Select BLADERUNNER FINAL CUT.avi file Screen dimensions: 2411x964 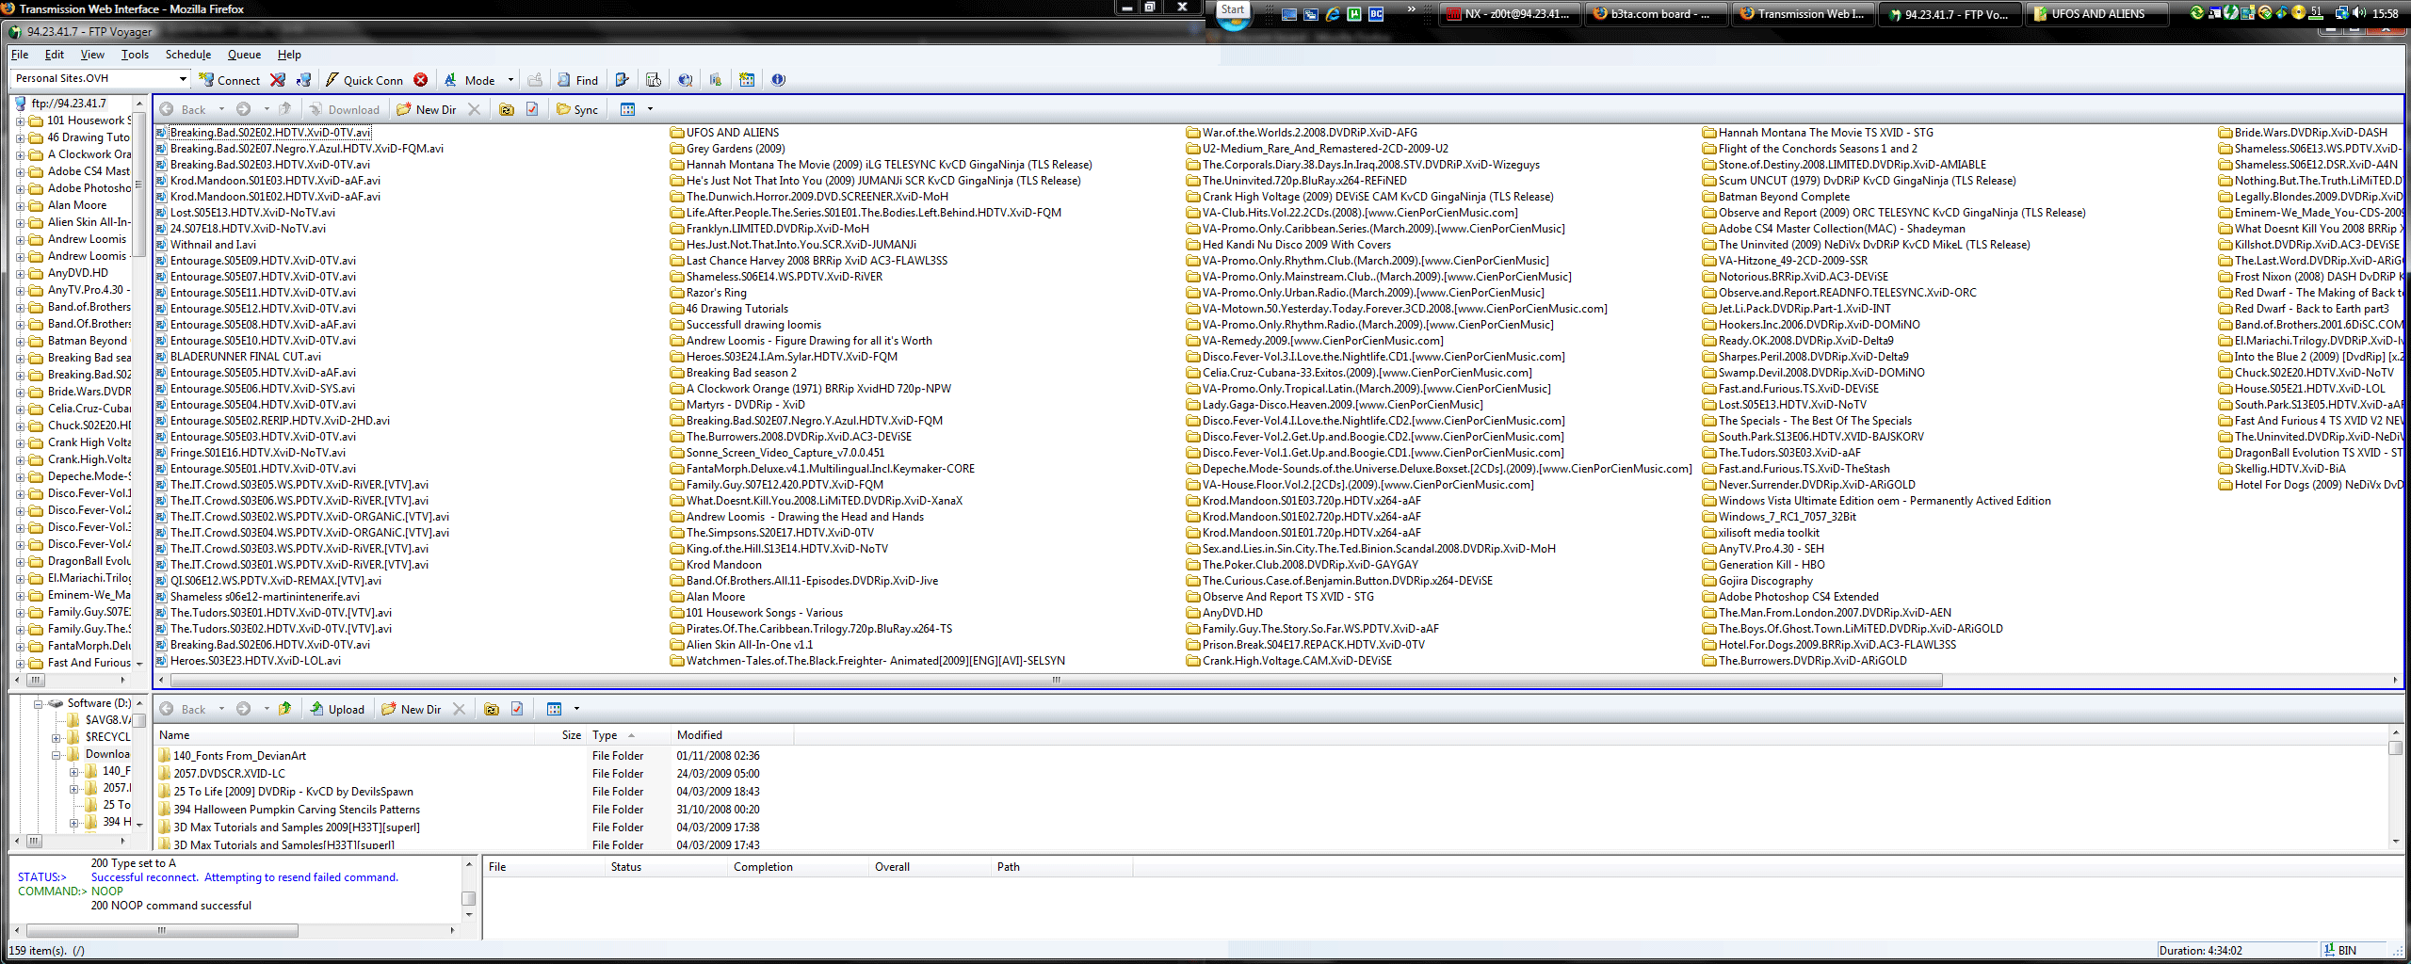245,357
